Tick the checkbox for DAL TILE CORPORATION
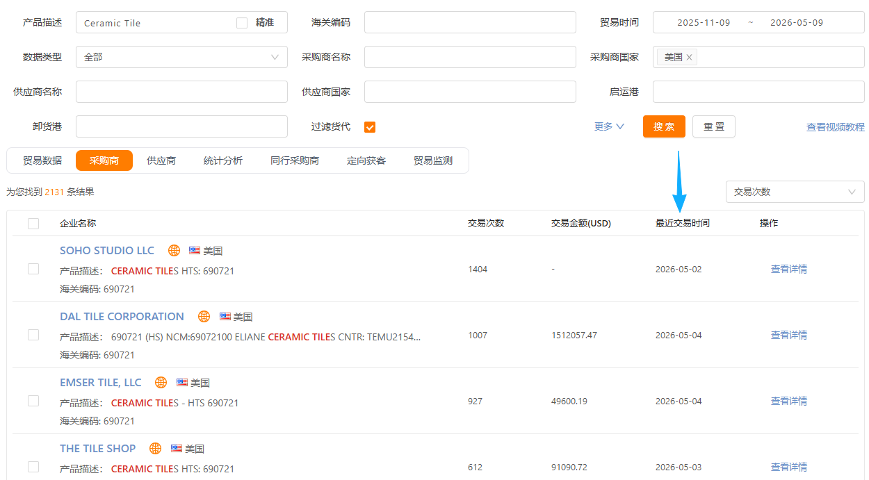The width and height of the screenshot is (869, 480). (x=33, y=335)
